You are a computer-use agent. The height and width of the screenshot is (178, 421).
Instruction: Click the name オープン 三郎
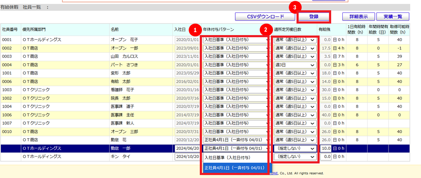(x=125, y=131)
